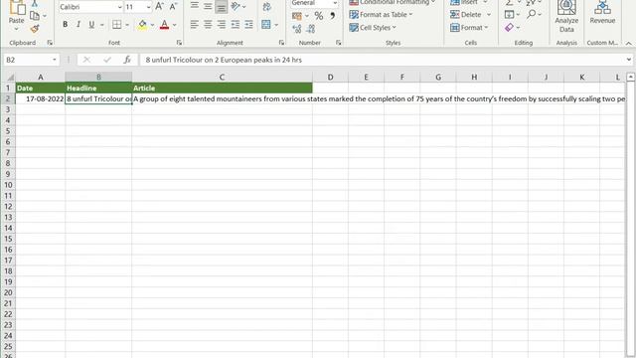Image resolution: width=636 pixels, height=358 pixels.
Task: Open Font settings dialog launcher
Action: 179,43
